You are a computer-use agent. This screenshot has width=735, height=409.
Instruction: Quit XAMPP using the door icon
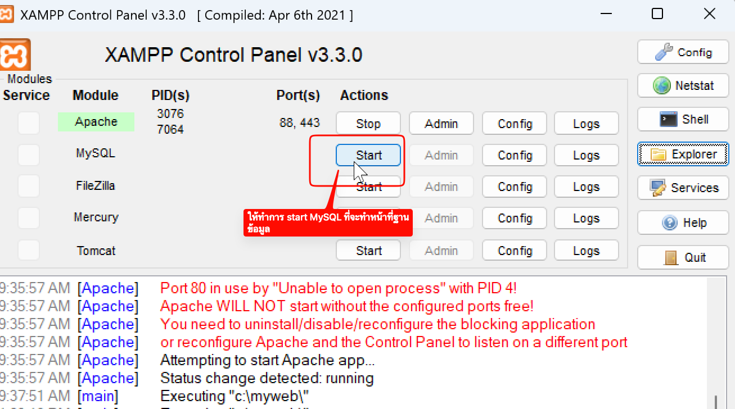(671, 257)
